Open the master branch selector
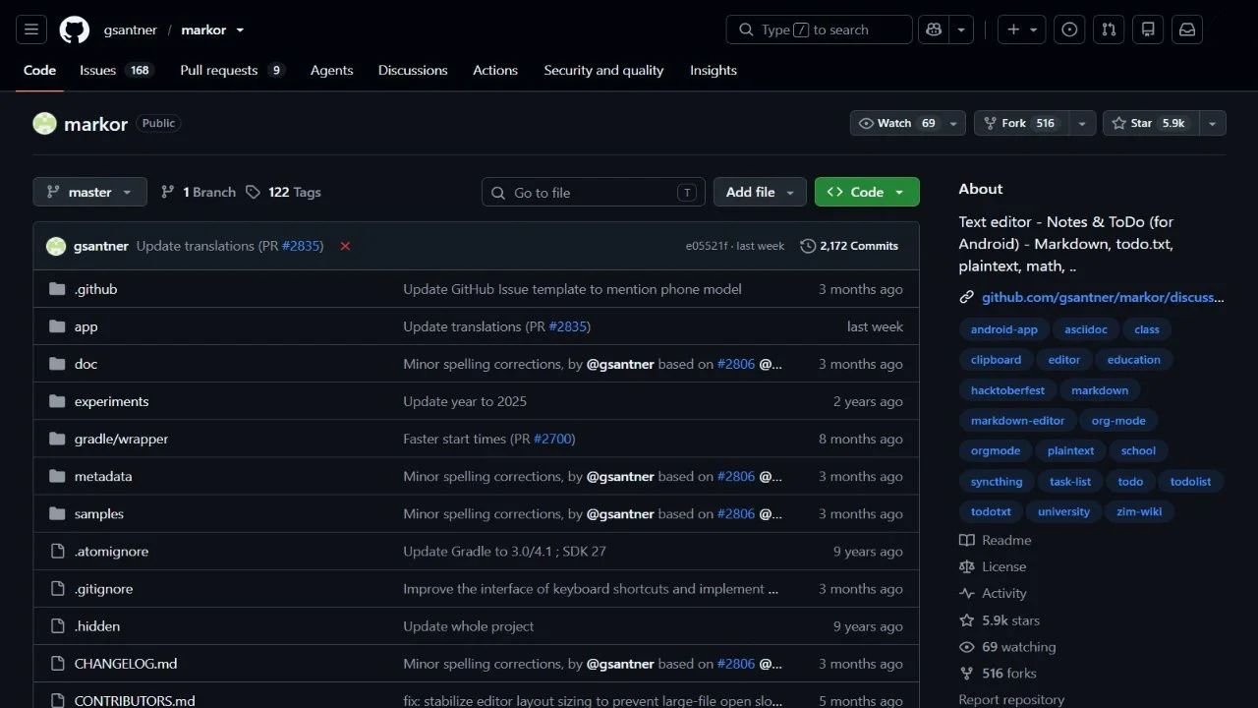 [89, 192]
